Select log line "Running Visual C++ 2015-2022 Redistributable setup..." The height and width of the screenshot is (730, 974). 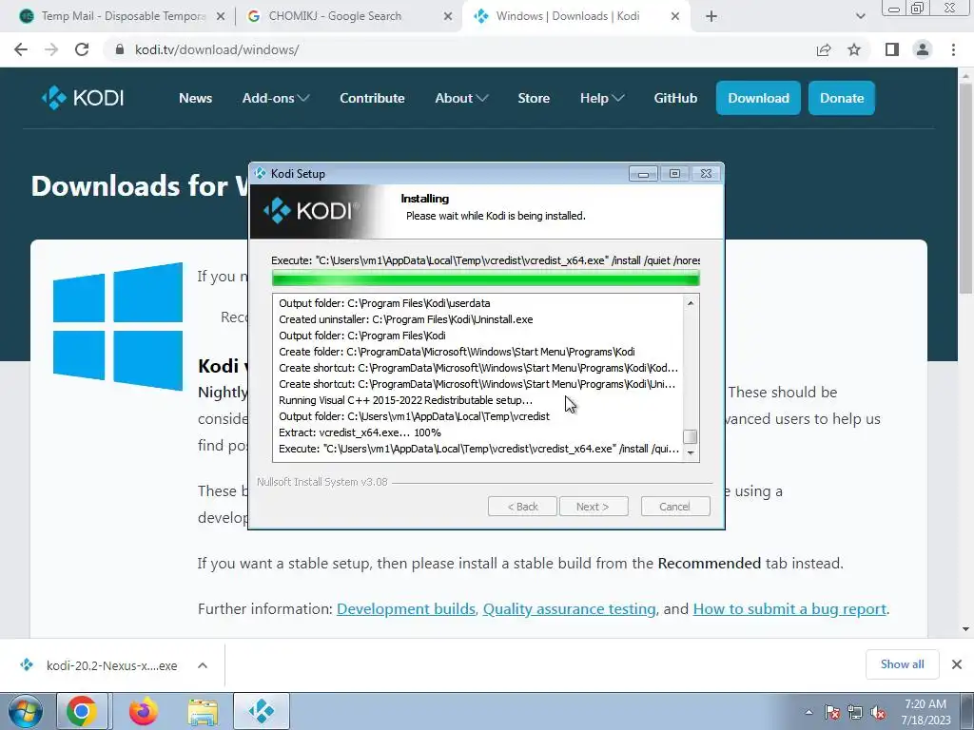405,400
